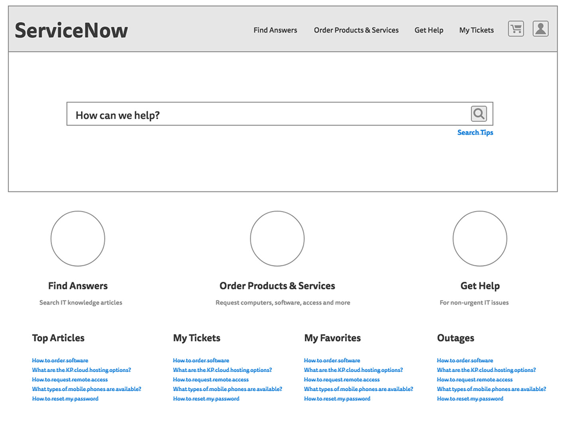Open mobile phones article under Top Articles
563x425 pixels.
(x=86, y=389)
